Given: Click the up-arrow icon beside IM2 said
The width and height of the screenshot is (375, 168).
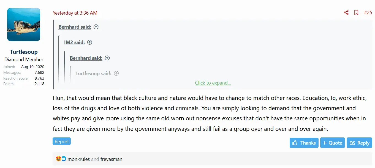Looking at the screenshot, I should [89, 42].
